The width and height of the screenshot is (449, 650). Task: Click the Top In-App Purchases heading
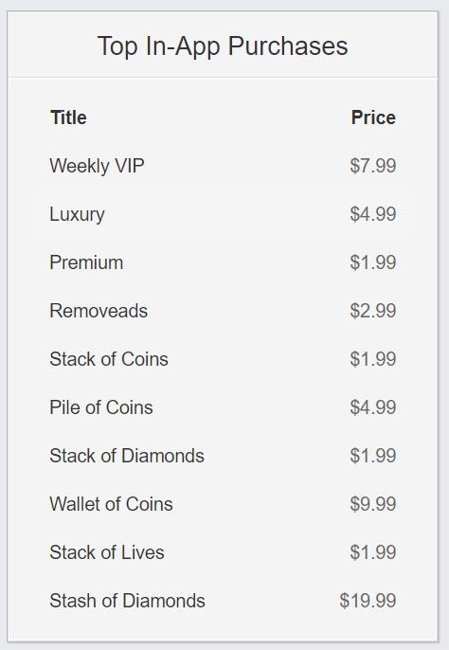(x=223, y=45)
